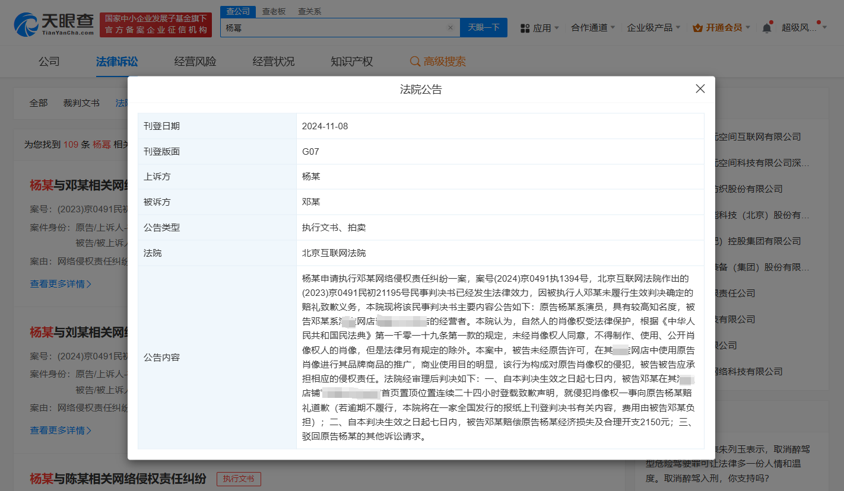This screenshot has height=491, width=844.
Task: Switch to the 查老板 search tab
Action: coord(274,11)
